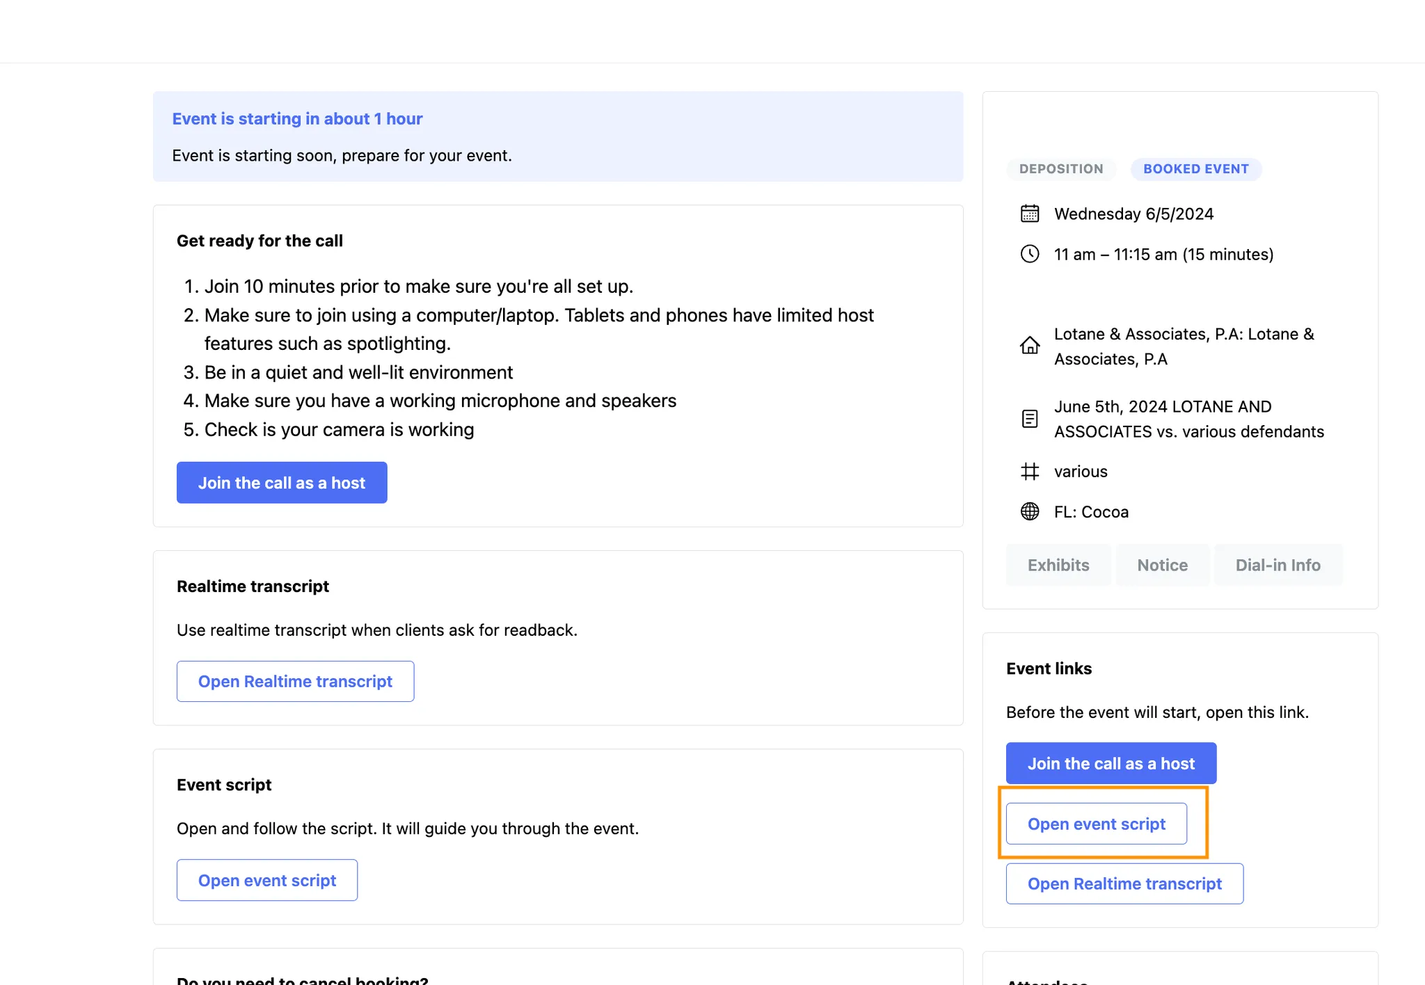Click the 'Event is starting in about 1 hour' heading
Viewport: 1425px width, 985px height.
pyautogui.click(x=297, y=119)
